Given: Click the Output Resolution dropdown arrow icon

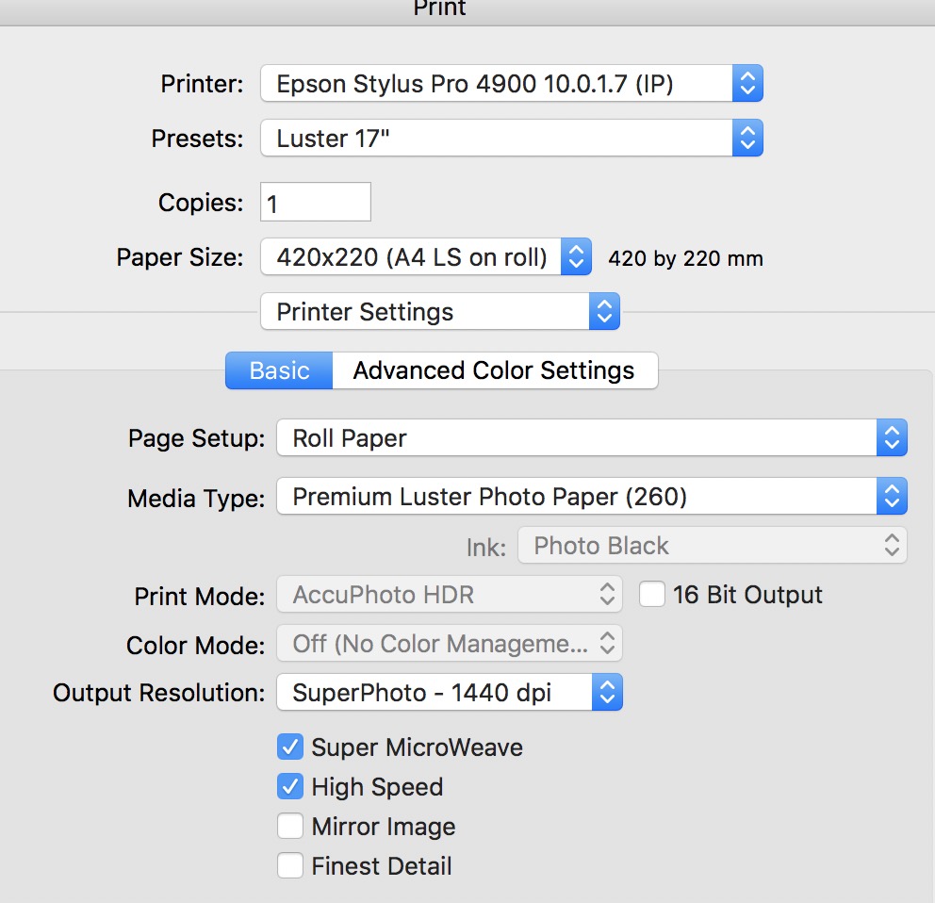Looking at the screenshot, I should [x=607, y=694].
